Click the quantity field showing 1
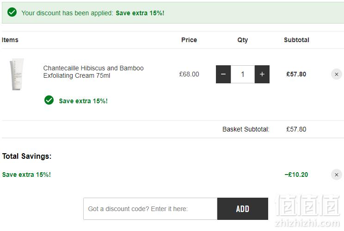 point(243,74)
